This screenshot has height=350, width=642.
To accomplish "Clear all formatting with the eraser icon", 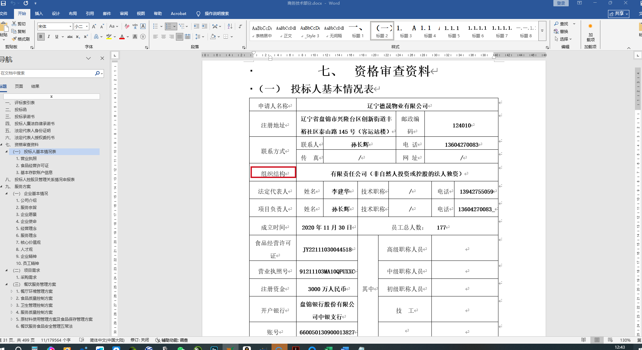I will [127, 26].
